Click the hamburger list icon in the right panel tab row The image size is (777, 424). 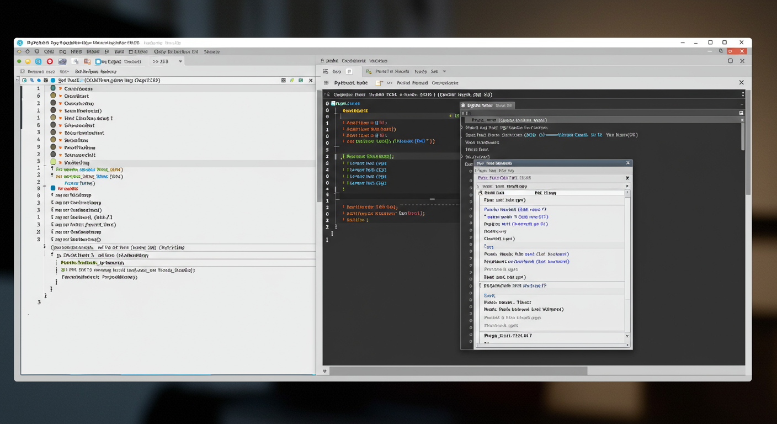(x=326, y=71)
